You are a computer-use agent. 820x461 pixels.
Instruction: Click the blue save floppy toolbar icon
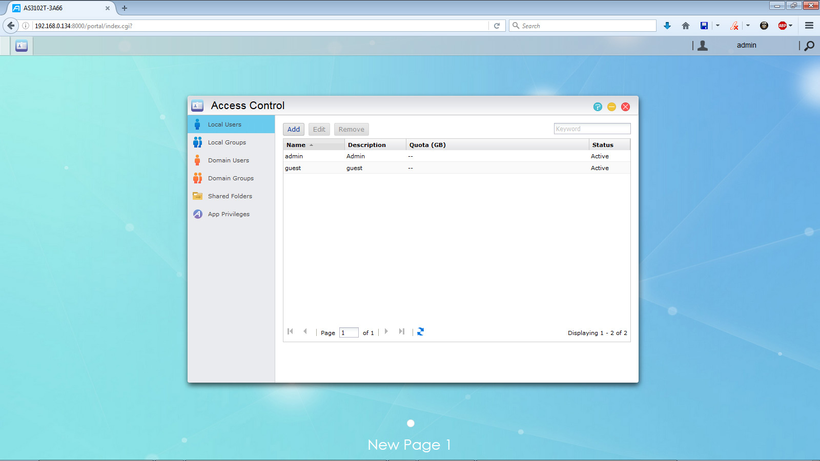[x=704, y=26]
